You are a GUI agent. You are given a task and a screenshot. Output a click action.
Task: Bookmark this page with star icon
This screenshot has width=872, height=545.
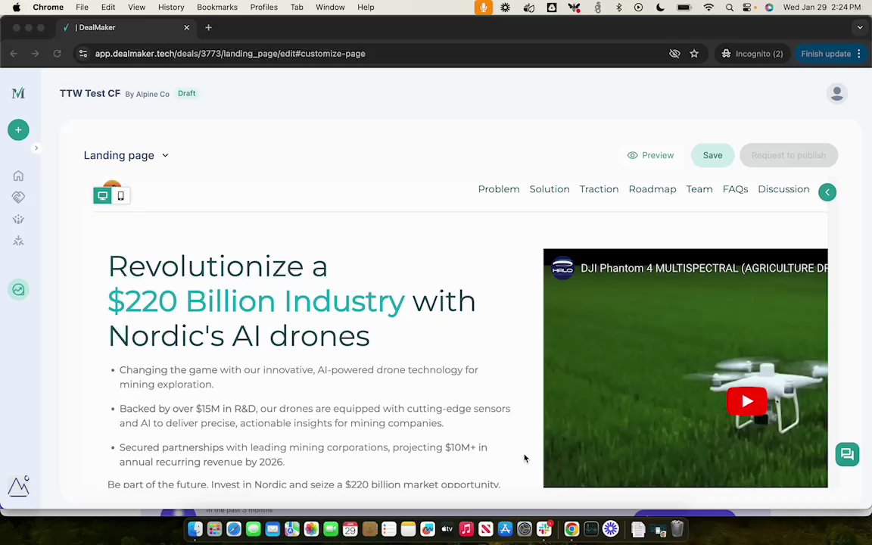694,54
